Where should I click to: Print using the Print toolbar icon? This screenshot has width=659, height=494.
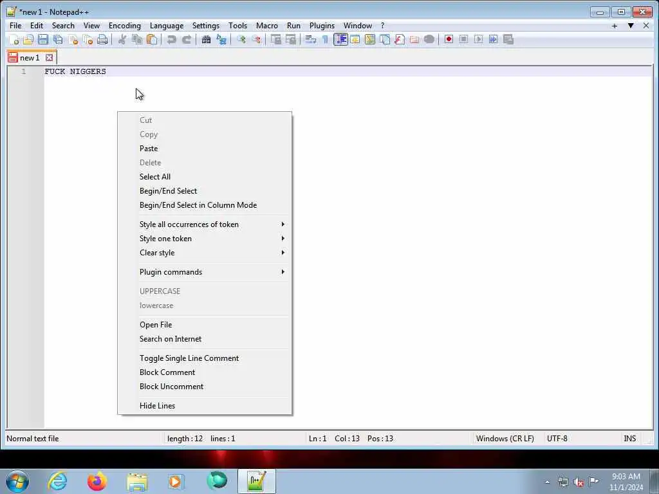pos(102,39)
